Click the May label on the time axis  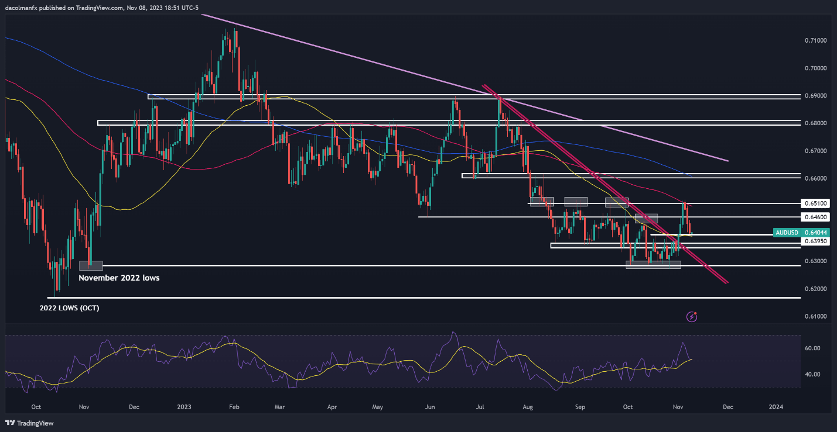coord(378,406)
